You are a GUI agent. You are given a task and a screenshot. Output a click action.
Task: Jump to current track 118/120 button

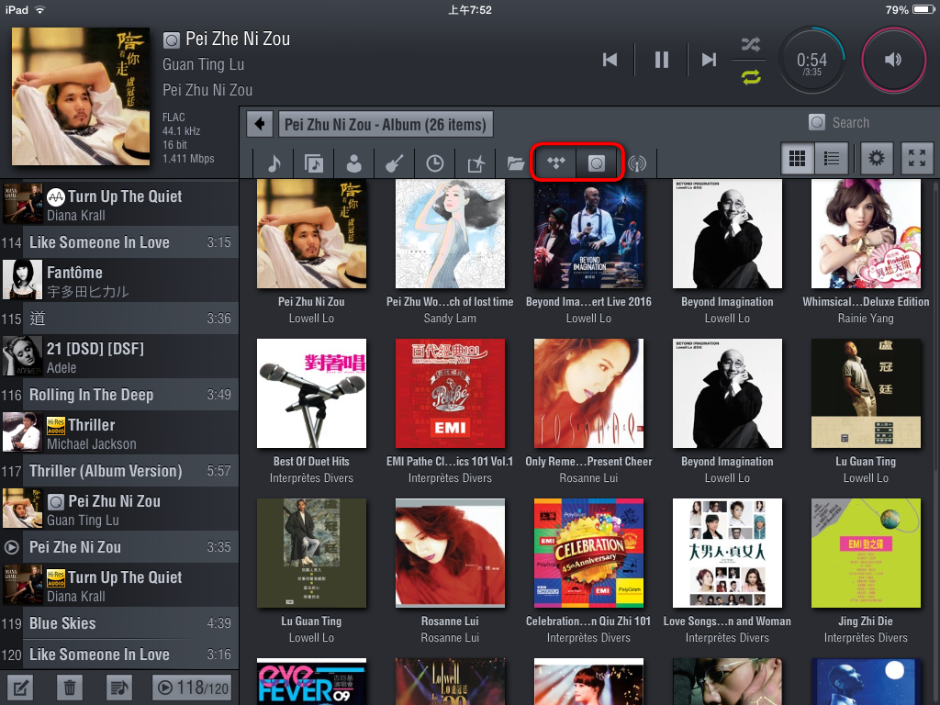[x=192, y=687]
